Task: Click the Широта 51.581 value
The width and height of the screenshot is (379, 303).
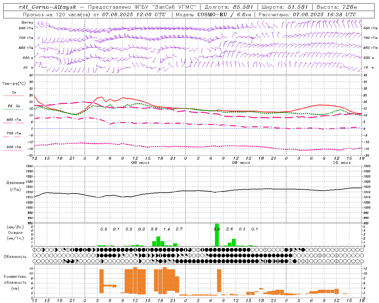Action: point(298,7)
